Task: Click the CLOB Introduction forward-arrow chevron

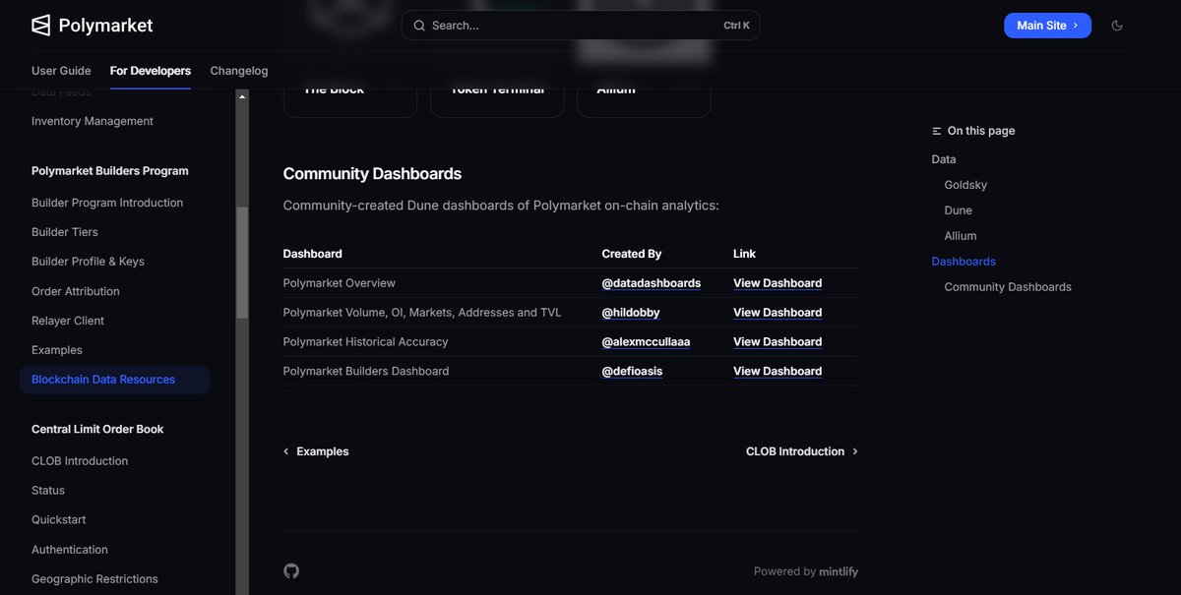Action: pos(854,451)
